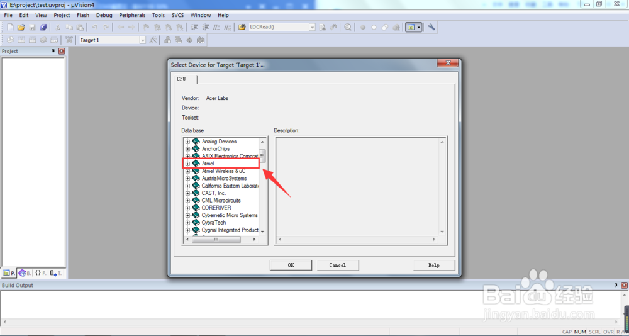Image resolution: width=629 pixels, height=336 pixels.
Task: Click the LOAD download-to-flash icon
Action: (69, 40)
